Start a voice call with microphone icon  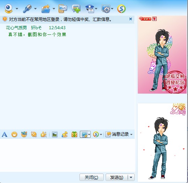click(x=28, y=9)
